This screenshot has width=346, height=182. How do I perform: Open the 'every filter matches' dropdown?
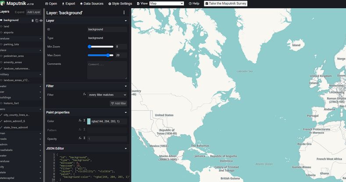[107, 94]
